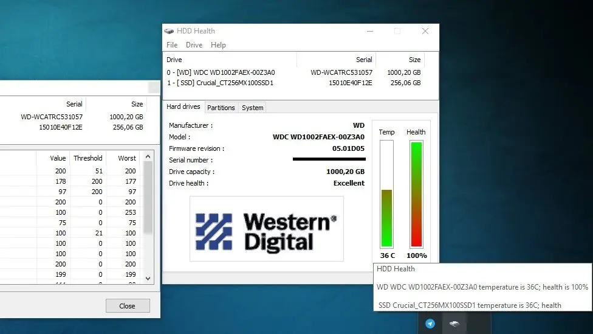The image size is (593, 334).
Task: Click worst value 253 in the table
Action: click(x=130, y=212)
